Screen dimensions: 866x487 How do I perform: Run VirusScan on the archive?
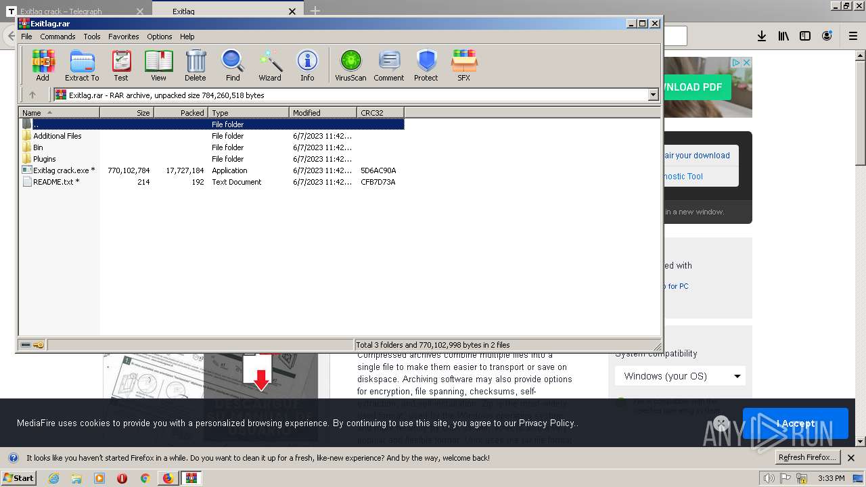[x=350, y=66]
